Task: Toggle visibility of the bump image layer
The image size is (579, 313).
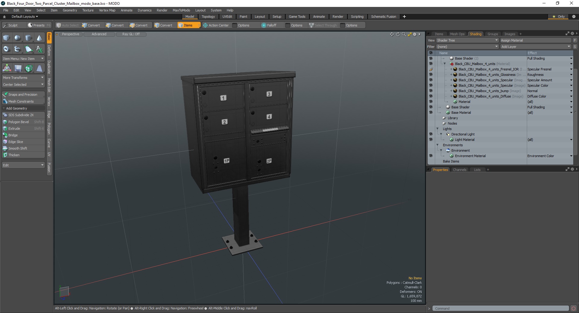Action: pyautogui.click(x=431, y=91)
